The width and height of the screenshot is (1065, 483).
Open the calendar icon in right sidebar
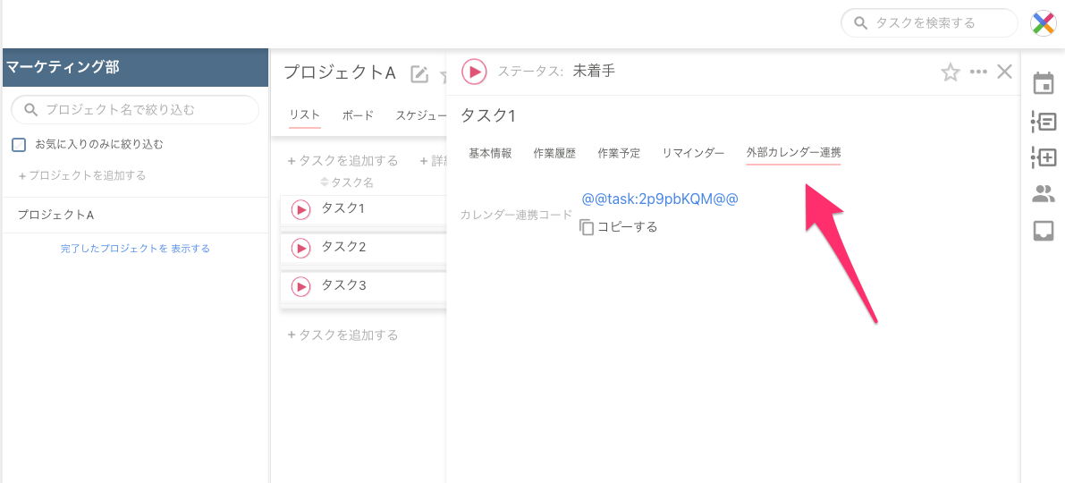point(1044,84)
